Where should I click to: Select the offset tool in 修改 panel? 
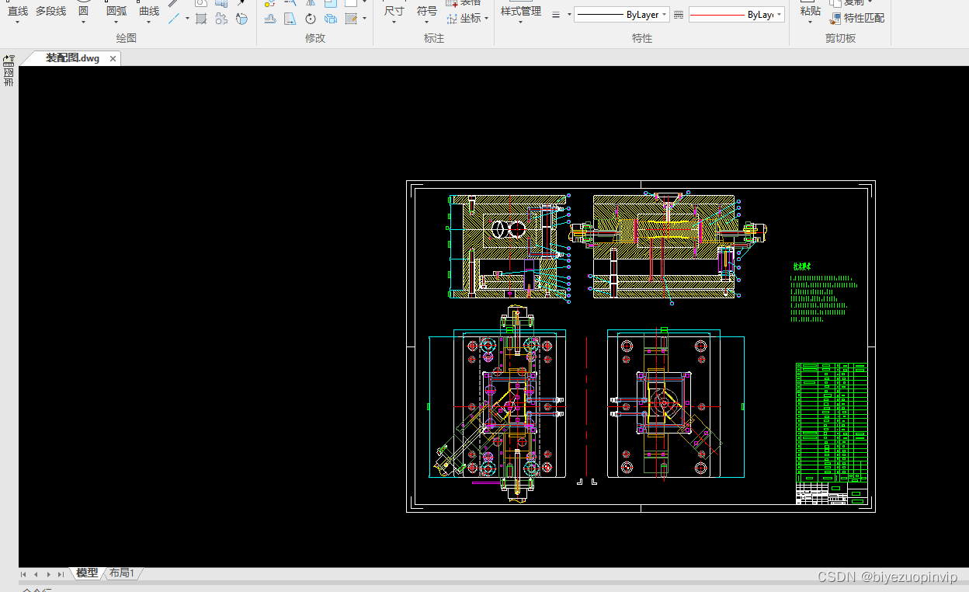[270, 19]
